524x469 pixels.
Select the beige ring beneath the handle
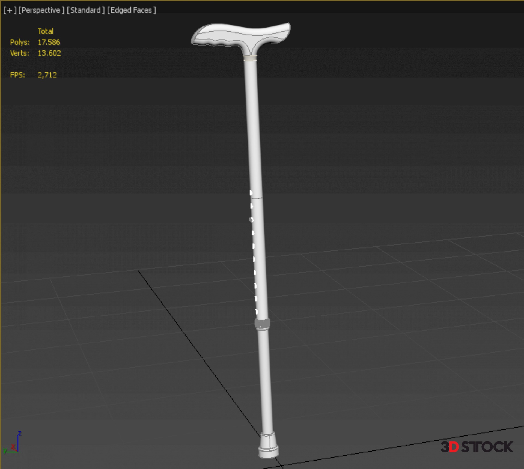pos(250,58)
